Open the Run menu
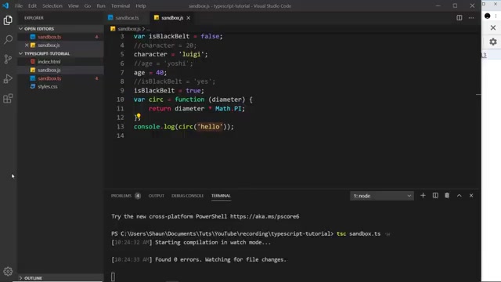Viewport: 501px width, 282px height. [x=101, y=5]
